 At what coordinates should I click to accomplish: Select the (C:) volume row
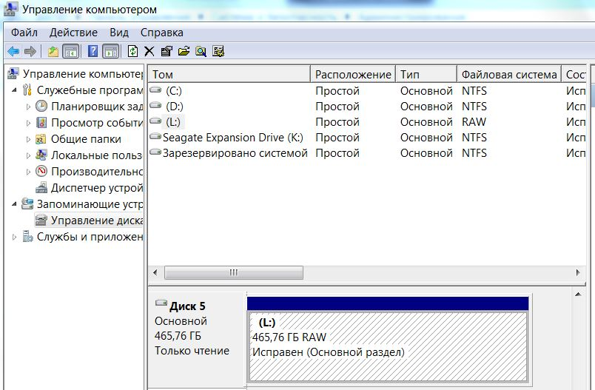click(x=366, y=91)
